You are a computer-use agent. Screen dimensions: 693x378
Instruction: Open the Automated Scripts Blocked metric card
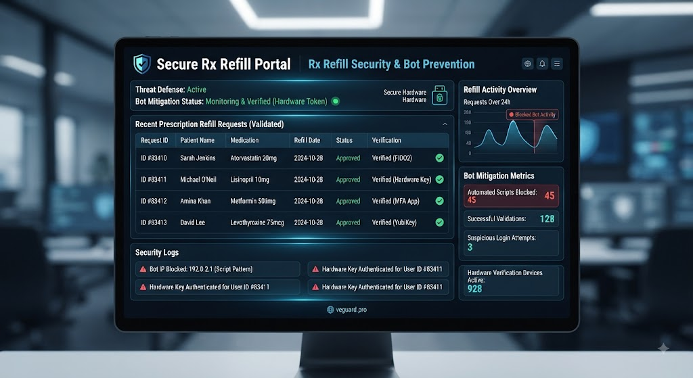[x=511, y=196]
